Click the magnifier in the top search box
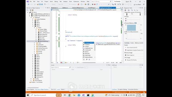 point(110,1)
